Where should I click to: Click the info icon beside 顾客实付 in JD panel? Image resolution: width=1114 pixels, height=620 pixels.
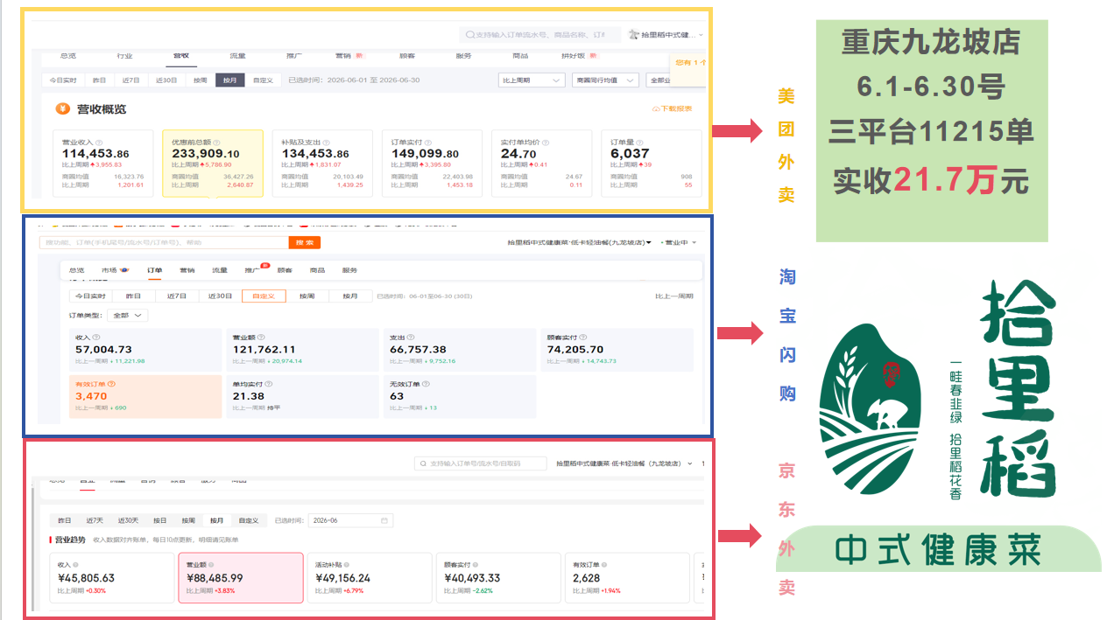pyautogui.click(x=475, y=565)
